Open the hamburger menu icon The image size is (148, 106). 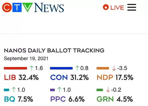[132, 7]
